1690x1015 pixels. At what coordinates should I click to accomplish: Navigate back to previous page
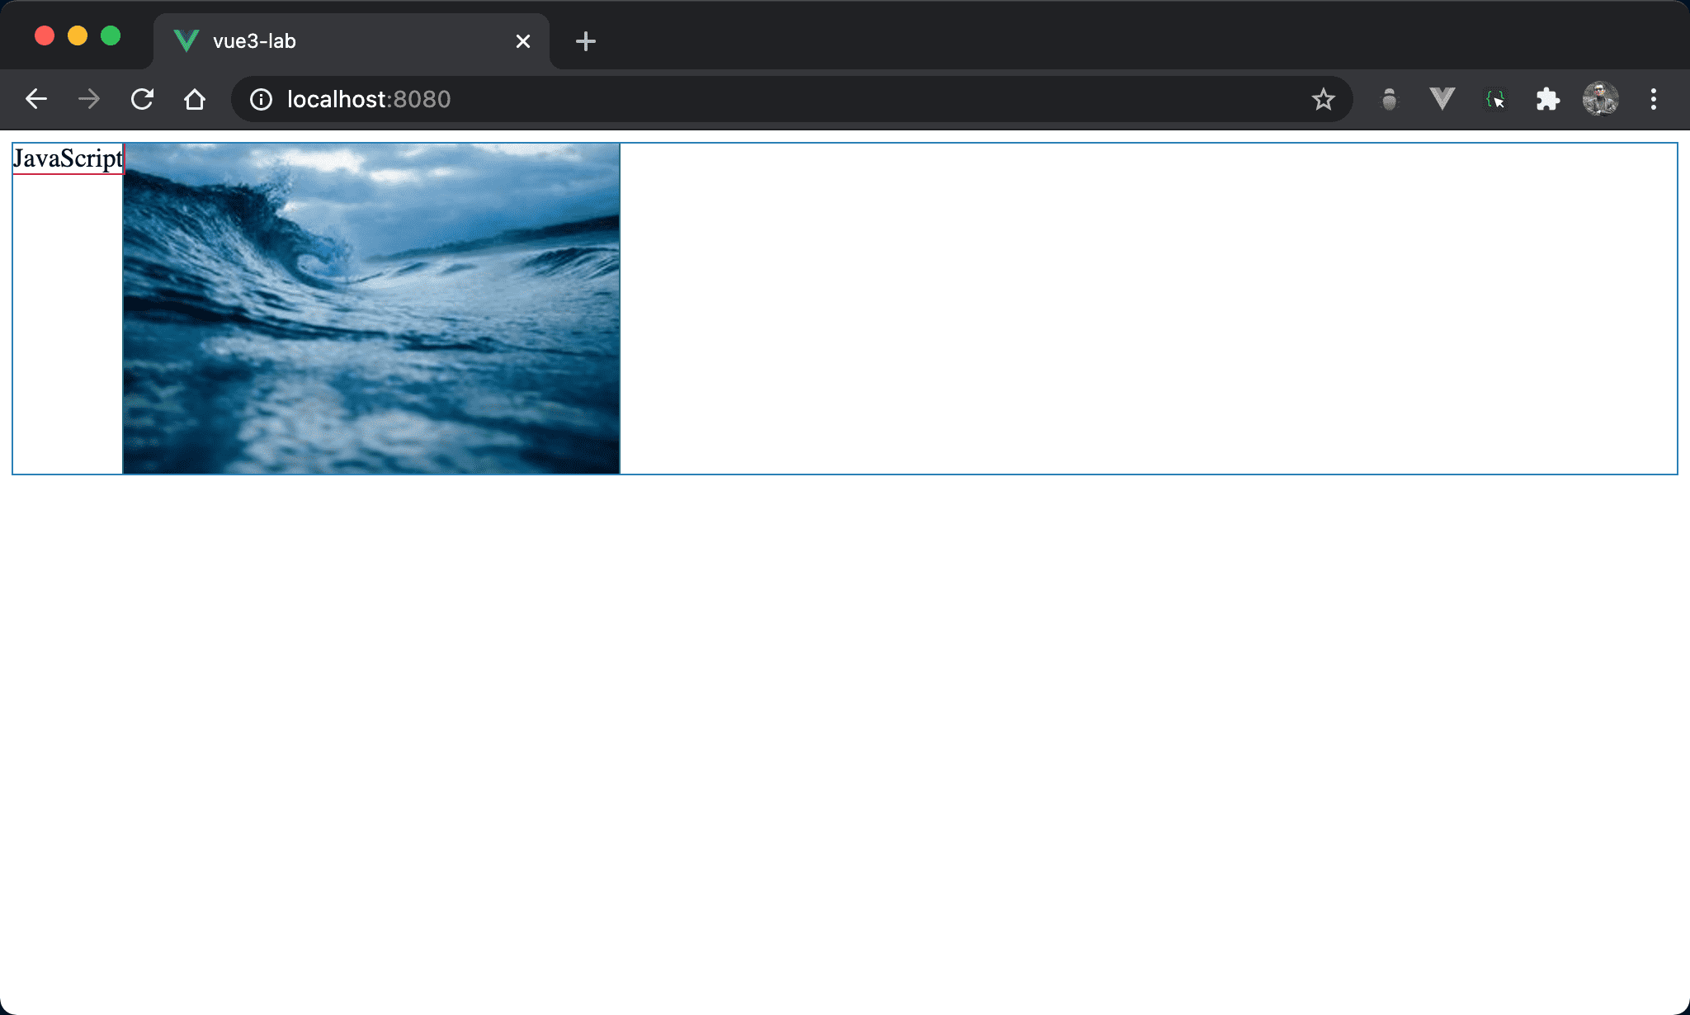point(36,100)
